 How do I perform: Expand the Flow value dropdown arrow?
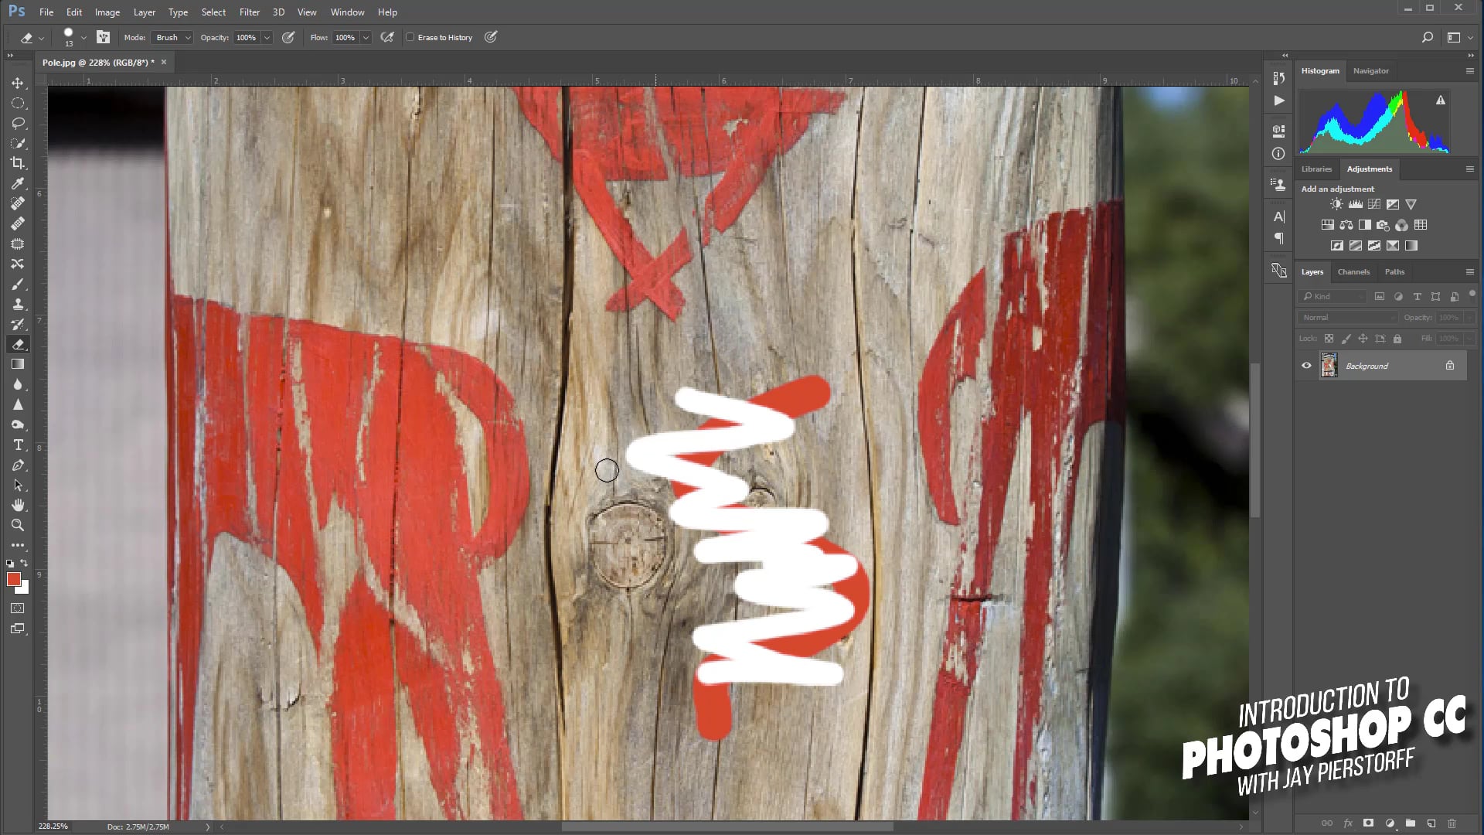point(366,37)
